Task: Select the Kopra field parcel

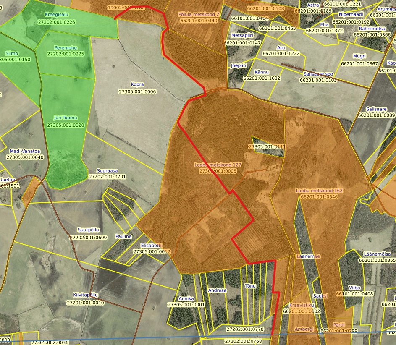Action: click(x=137, y=85)
